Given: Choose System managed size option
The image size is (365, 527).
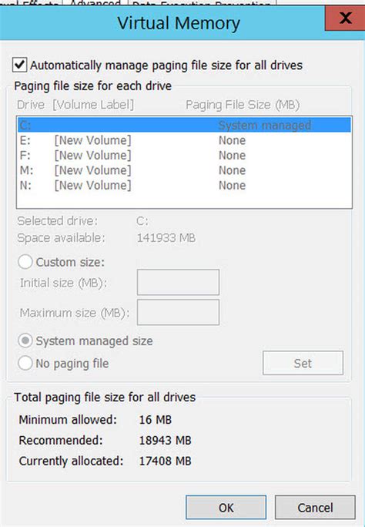Looking at the screenshot, I should [25, 341].
